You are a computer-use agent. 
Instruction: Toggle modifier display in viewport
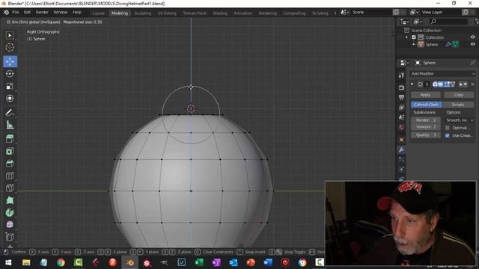point(441,84)
